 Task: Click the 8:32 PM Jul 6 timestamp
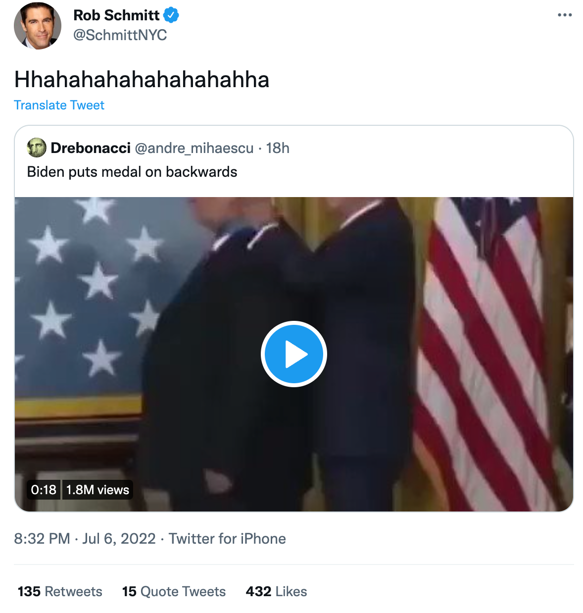click(x=85, y=539)
